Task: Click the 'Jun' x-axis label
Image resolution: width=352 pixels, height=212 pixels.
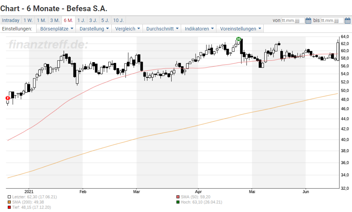Action: (x=306, y=192)
